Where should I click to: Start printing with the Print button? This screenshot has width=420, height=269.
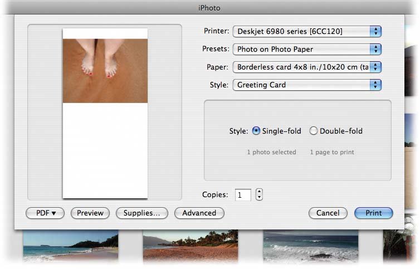tap(373, 213)
